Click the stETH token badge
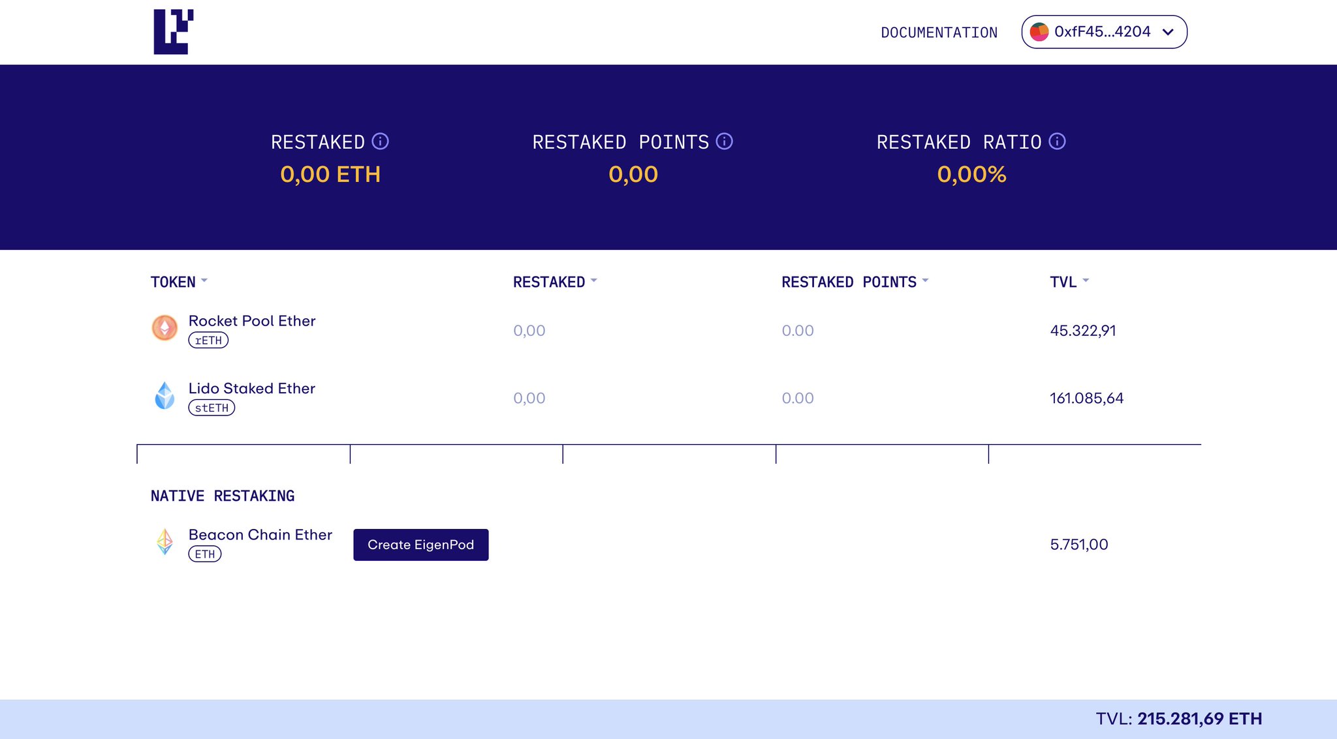This screenshot has width=1337, height=739. [212, 408]
